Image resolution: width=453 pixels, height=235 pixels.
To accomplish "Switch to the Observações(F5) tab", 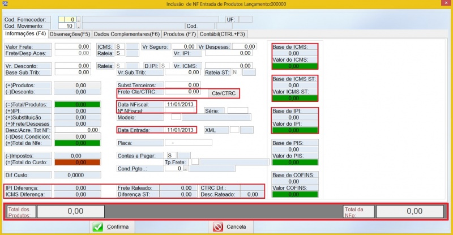I will click(70, 34).
